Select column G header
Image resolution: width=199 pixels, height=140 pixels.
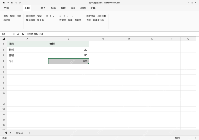coord(188,39)
